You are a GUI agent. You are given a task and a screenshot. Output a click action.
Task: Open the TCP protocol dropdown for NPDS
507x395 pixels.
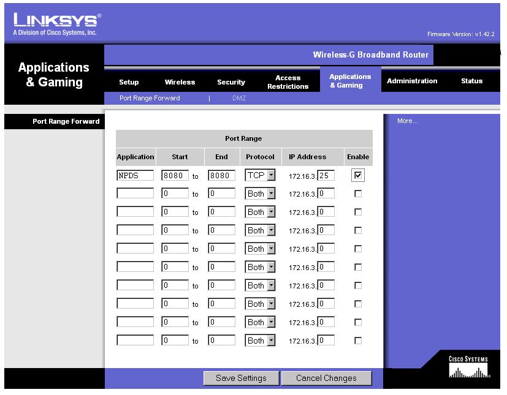pyautogui.click(x=261, y=176)
